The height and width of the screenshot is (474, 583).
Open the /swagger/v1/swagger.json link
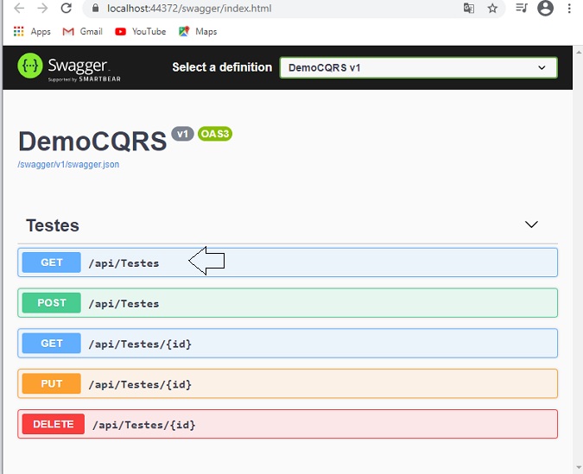click(68, 164)
